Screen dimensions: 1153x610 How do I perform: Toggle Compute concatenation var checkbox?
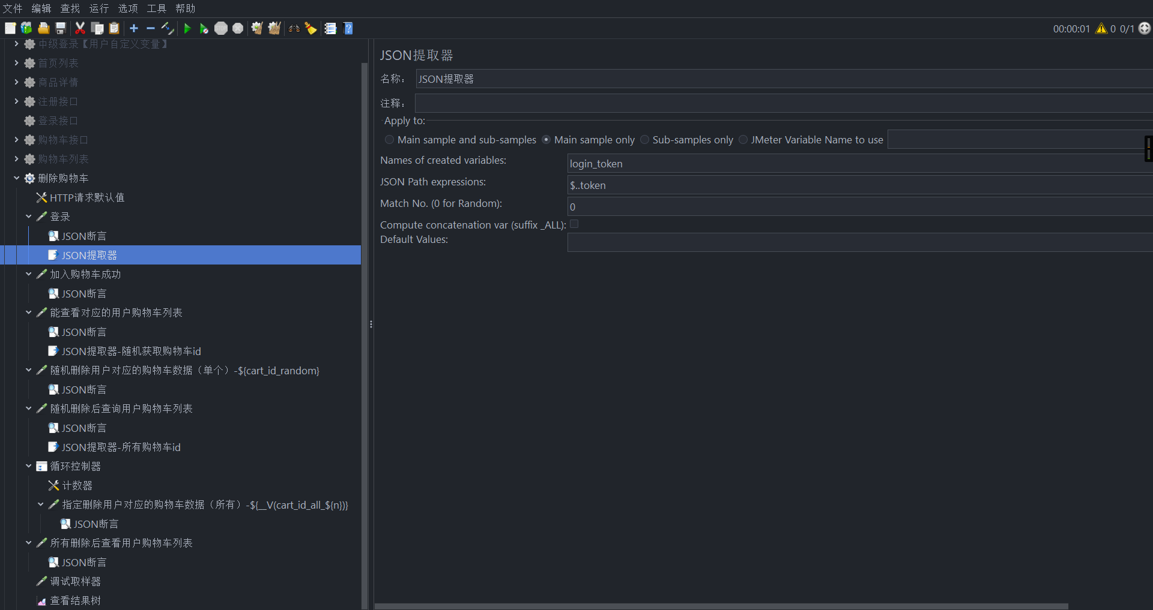pos(574,224)
